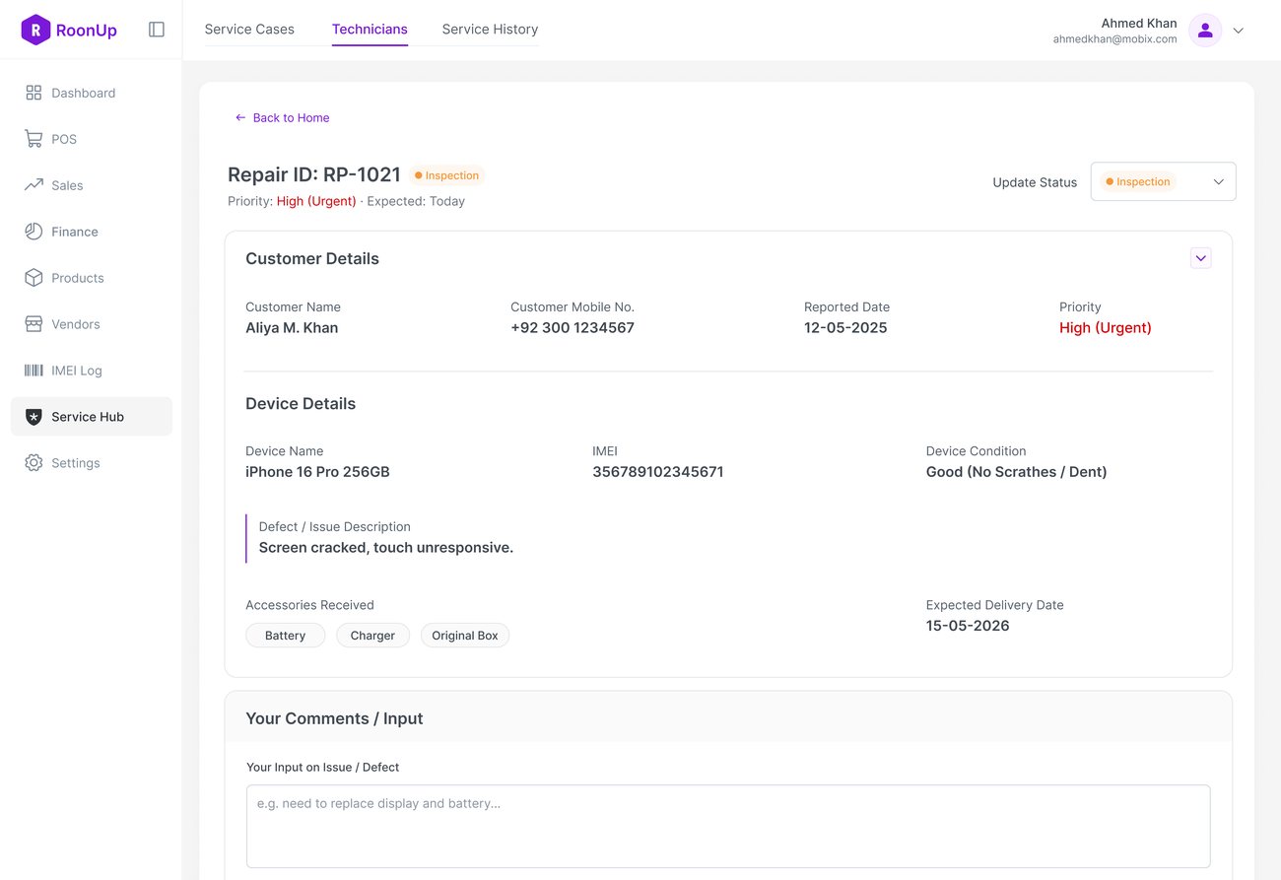Select the Technicians tab

click(x=370, y=30)
